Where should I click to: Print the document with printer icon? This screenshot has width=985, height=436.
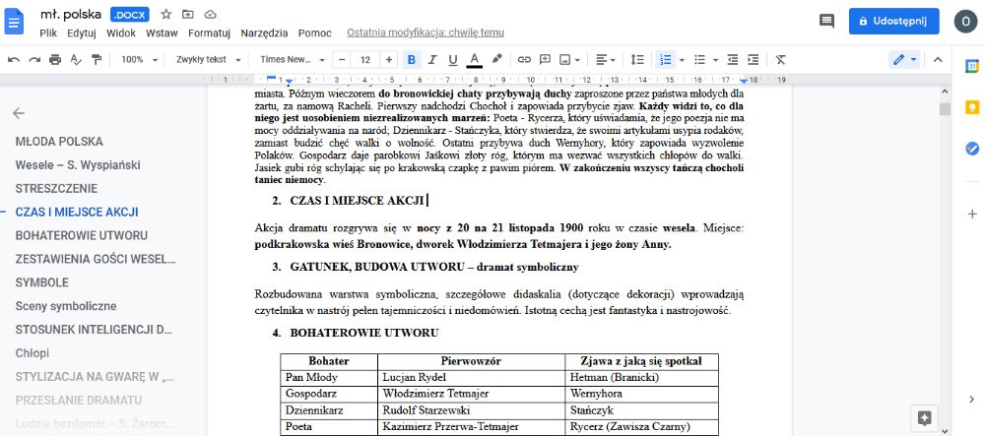[55, 60]
